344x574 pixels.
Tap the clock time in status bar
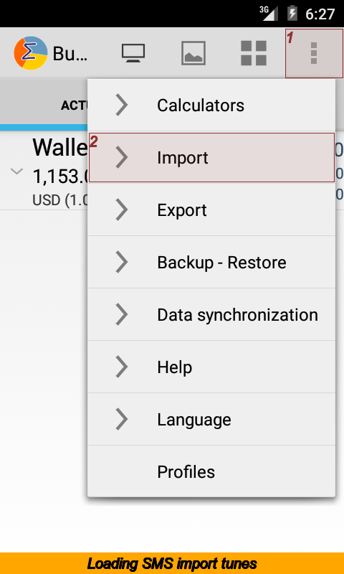coord(320,14)
